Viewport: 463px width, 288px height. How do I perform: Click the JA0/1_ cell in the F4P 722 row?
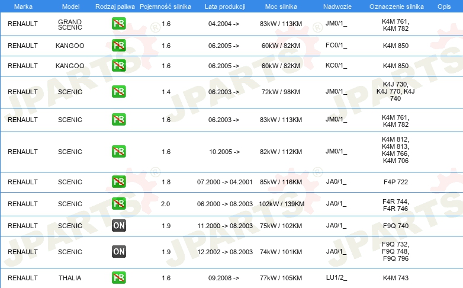point(336,181)
